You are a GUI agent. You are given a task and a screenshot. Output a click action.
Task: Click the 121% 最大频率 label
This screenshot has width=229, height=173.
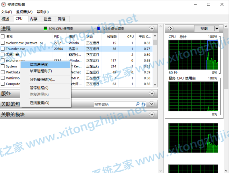(113, 29)
